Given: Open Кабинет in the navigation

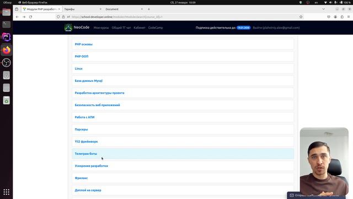Looking at the screenshot, I should 140,28.
